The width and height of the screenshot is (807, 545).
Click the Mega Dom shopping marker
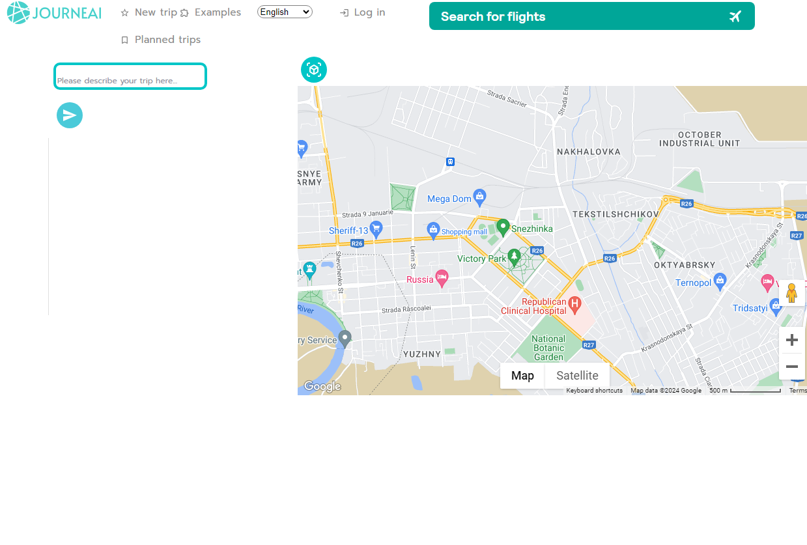point(480,196)
